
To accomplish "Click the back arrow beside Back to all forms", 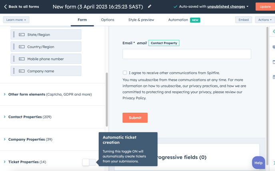I will tap(5, 7).
